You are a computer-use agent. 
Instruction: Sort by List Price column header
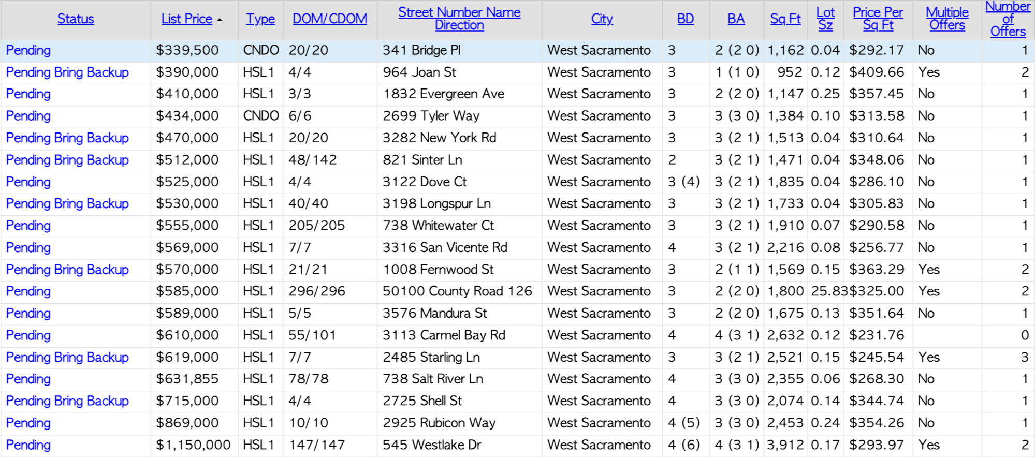186,19
